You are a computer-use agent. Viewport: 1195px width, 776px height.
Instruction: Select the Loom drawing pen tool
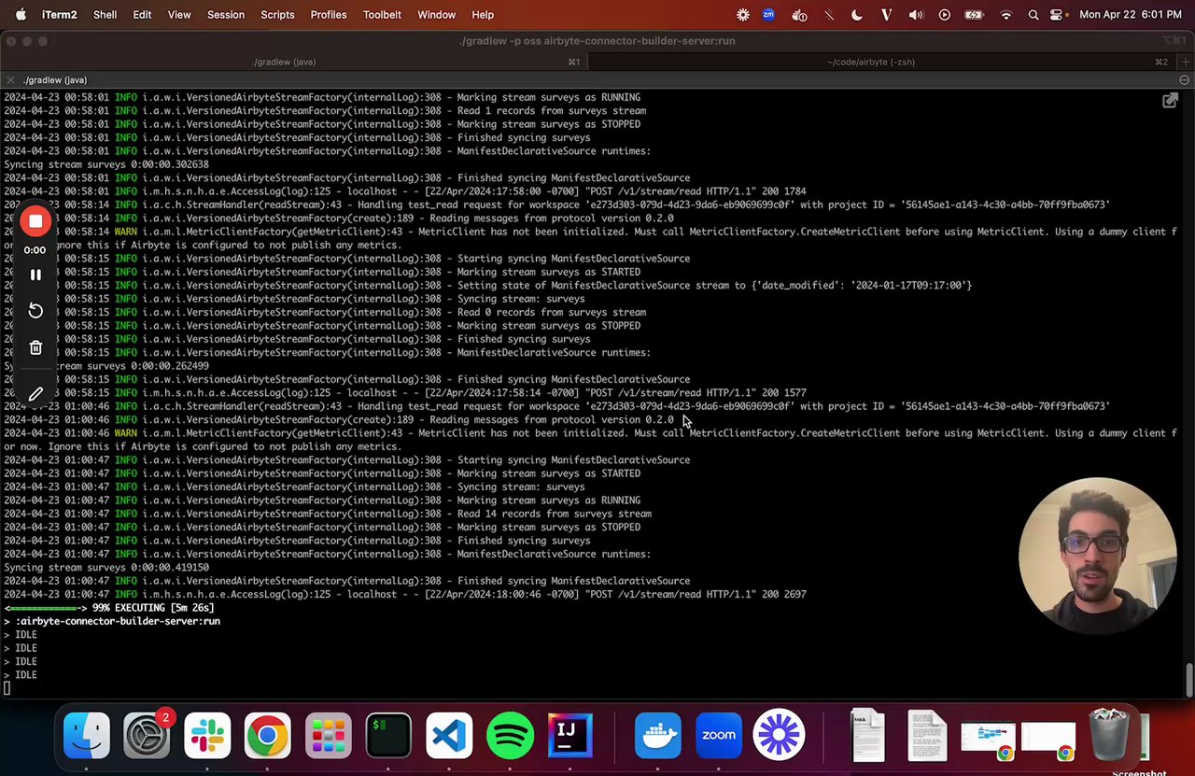pyautogui.click(x=35, y=395)
